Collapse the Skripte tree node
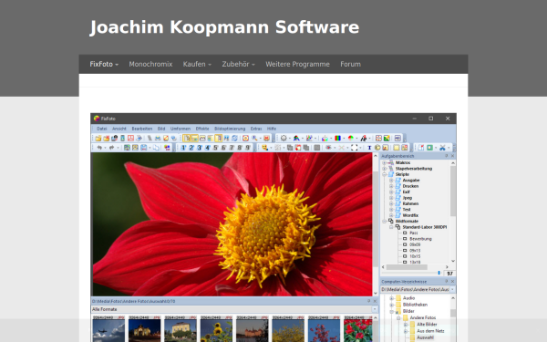 tap(384, 174)
